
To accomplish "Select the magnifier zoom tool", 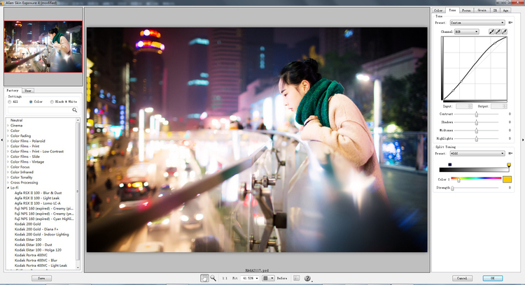I will pos(213,278).
